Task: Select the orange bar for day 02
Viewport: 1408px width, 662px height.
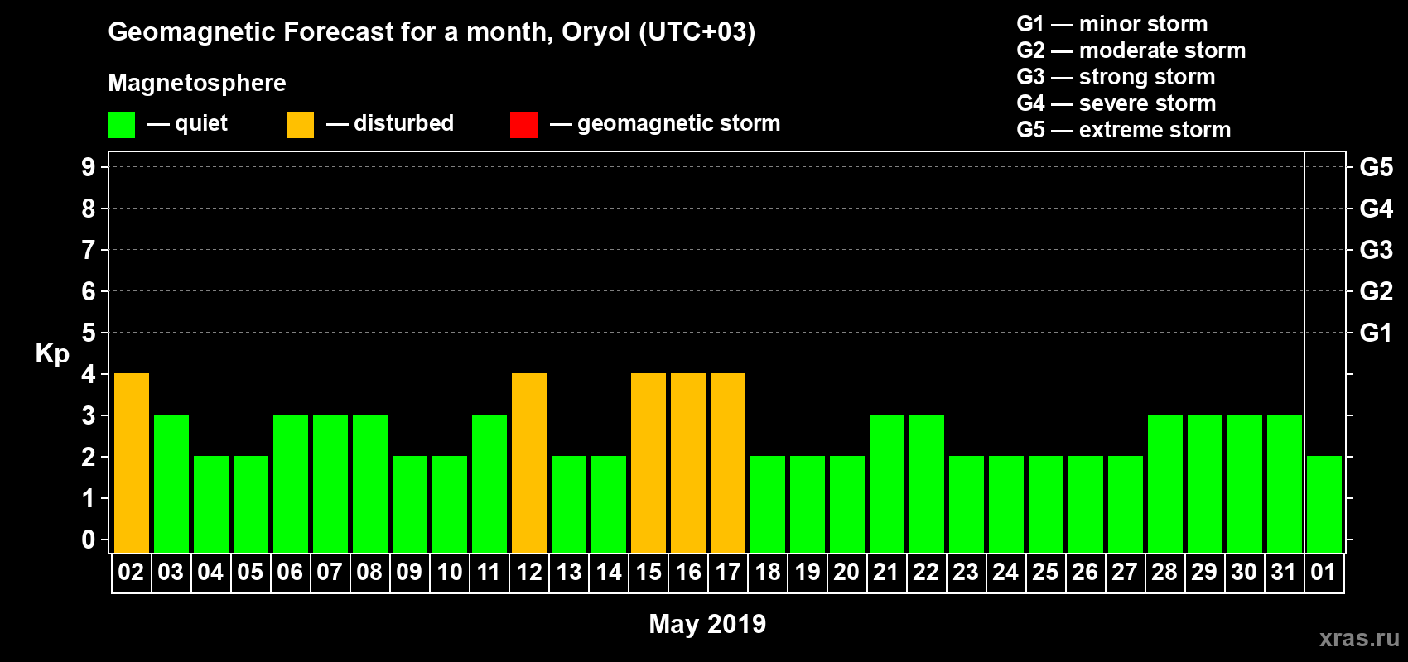Action: point(132,463)
